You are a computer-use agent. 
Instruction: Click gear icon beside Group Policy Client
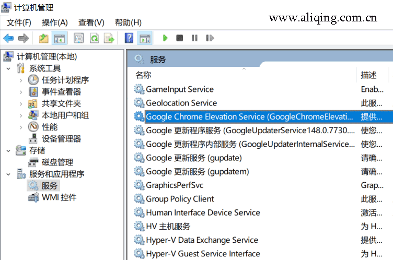(139, 199)
